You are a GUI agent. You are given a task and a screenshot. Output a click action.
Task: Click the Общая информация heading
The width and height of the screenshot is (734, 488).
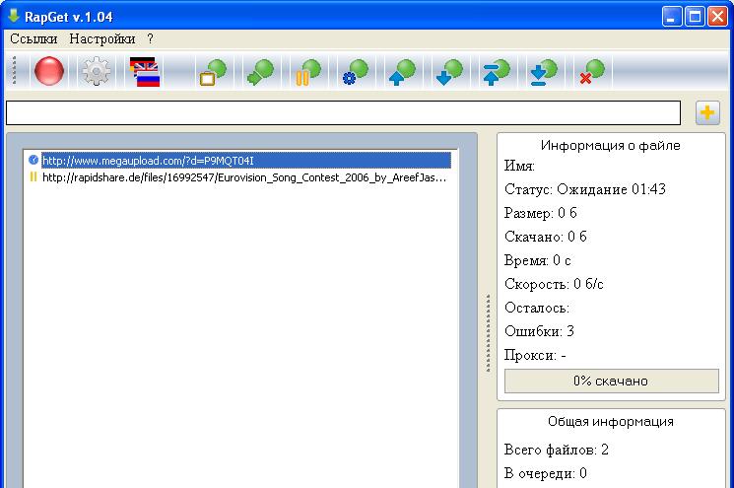[x=611, y=422]
